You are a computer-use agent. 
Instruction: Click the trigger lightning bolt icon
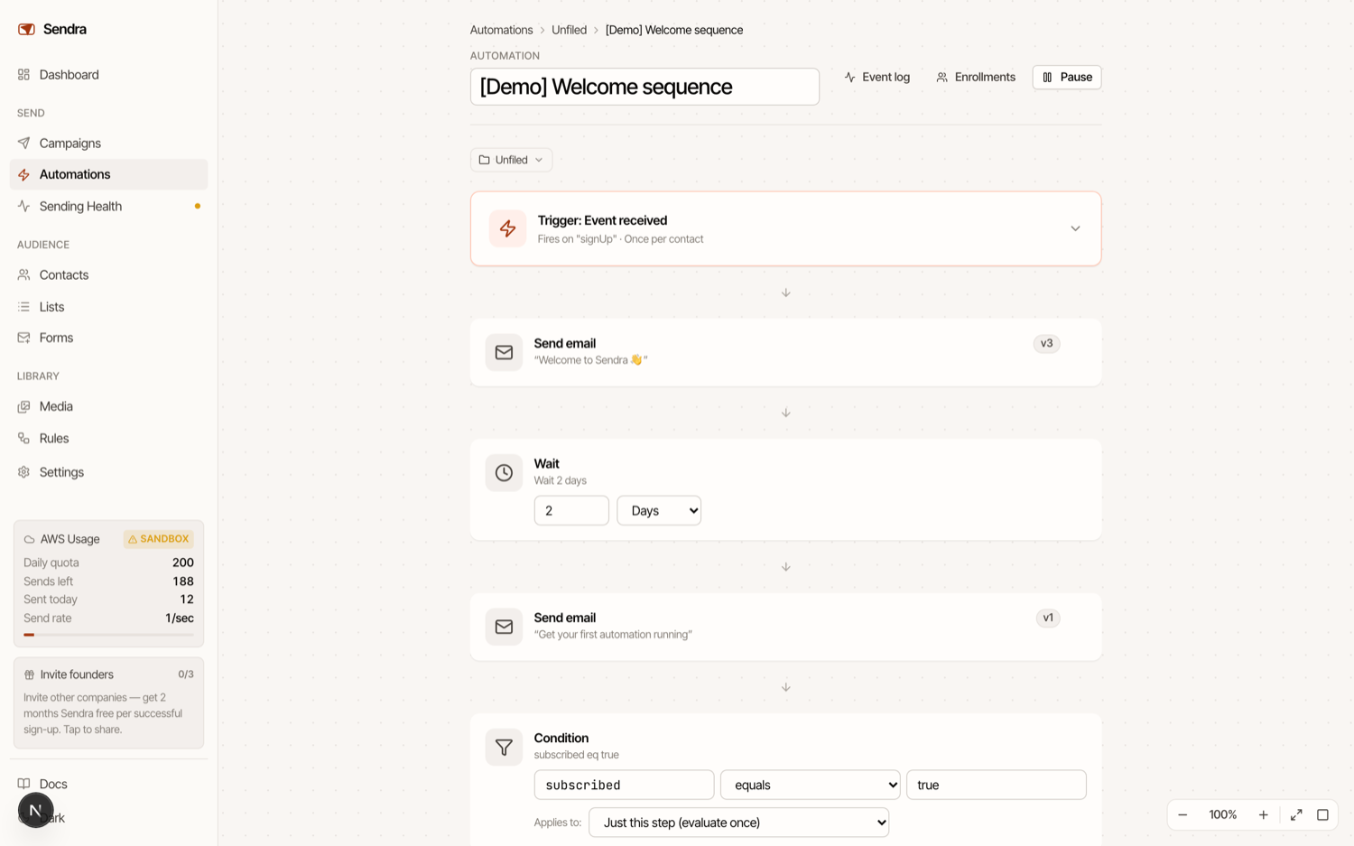point(507,228)
